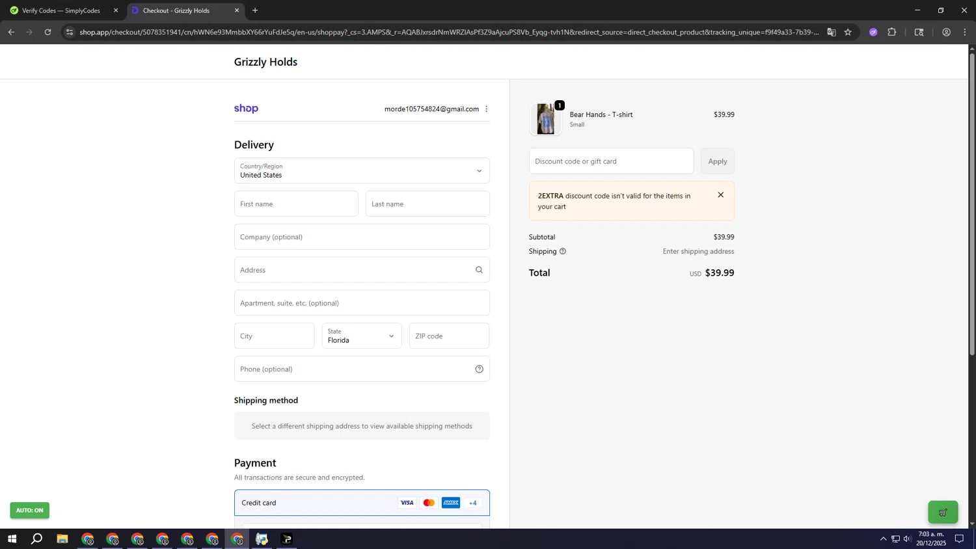Screen dimensions: 976x549
Task: Click the email morde105754824@gmail.com
Action: 431,109
